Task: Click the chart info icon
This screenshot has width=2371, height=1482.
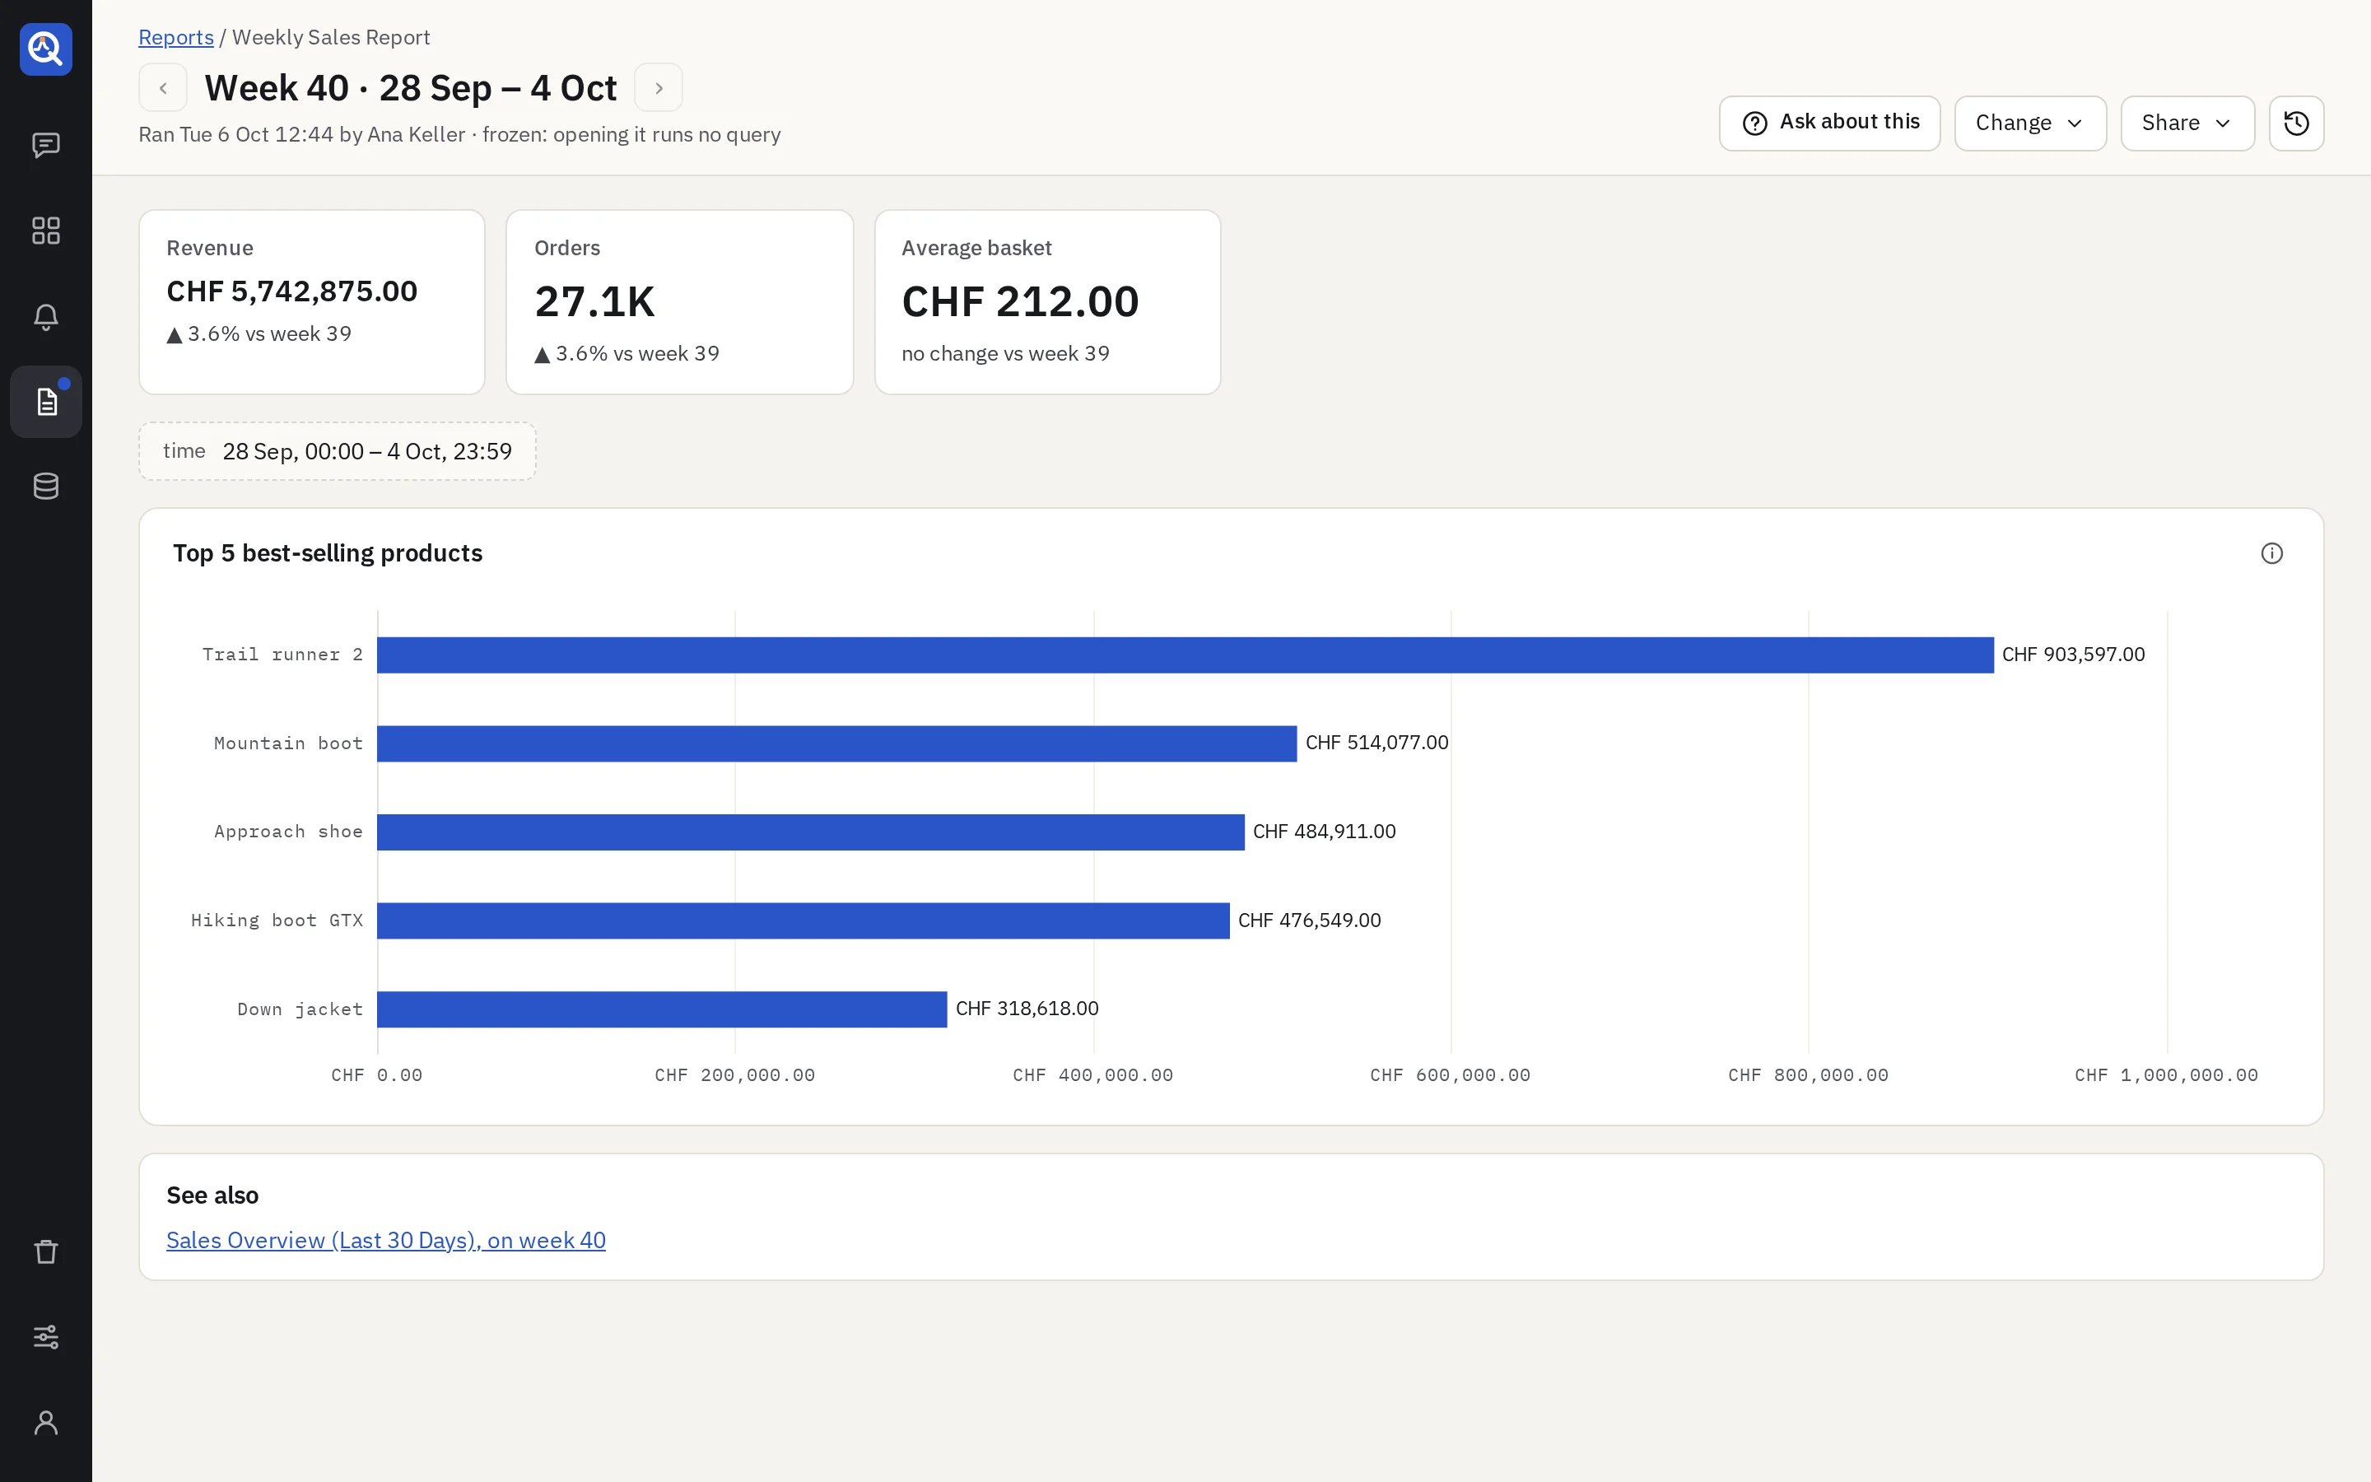Action: [2271, 554]
